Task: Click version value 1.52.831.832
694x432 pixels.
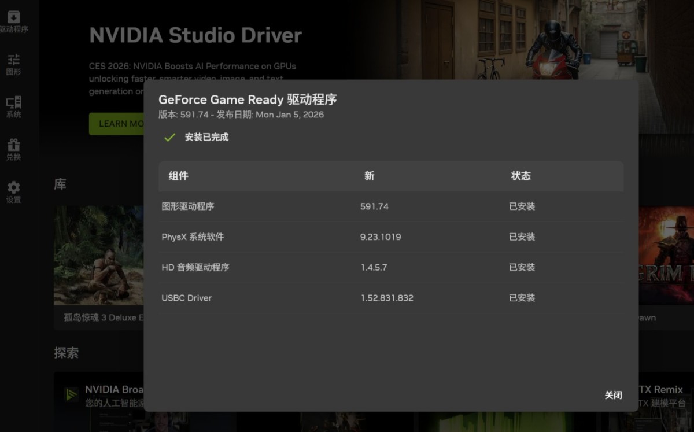Action: (387, 298)
